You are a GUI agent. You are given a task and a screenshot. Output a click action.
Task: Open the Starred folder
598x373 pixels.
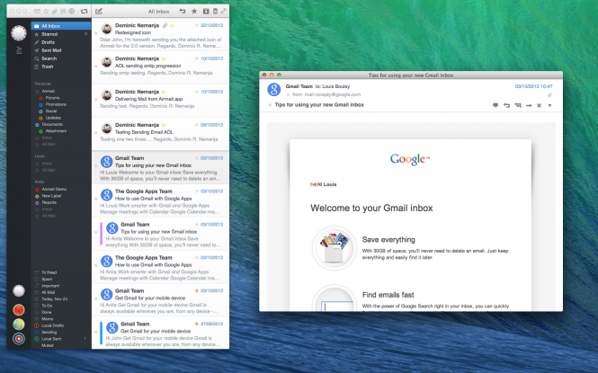coord(61,34)
